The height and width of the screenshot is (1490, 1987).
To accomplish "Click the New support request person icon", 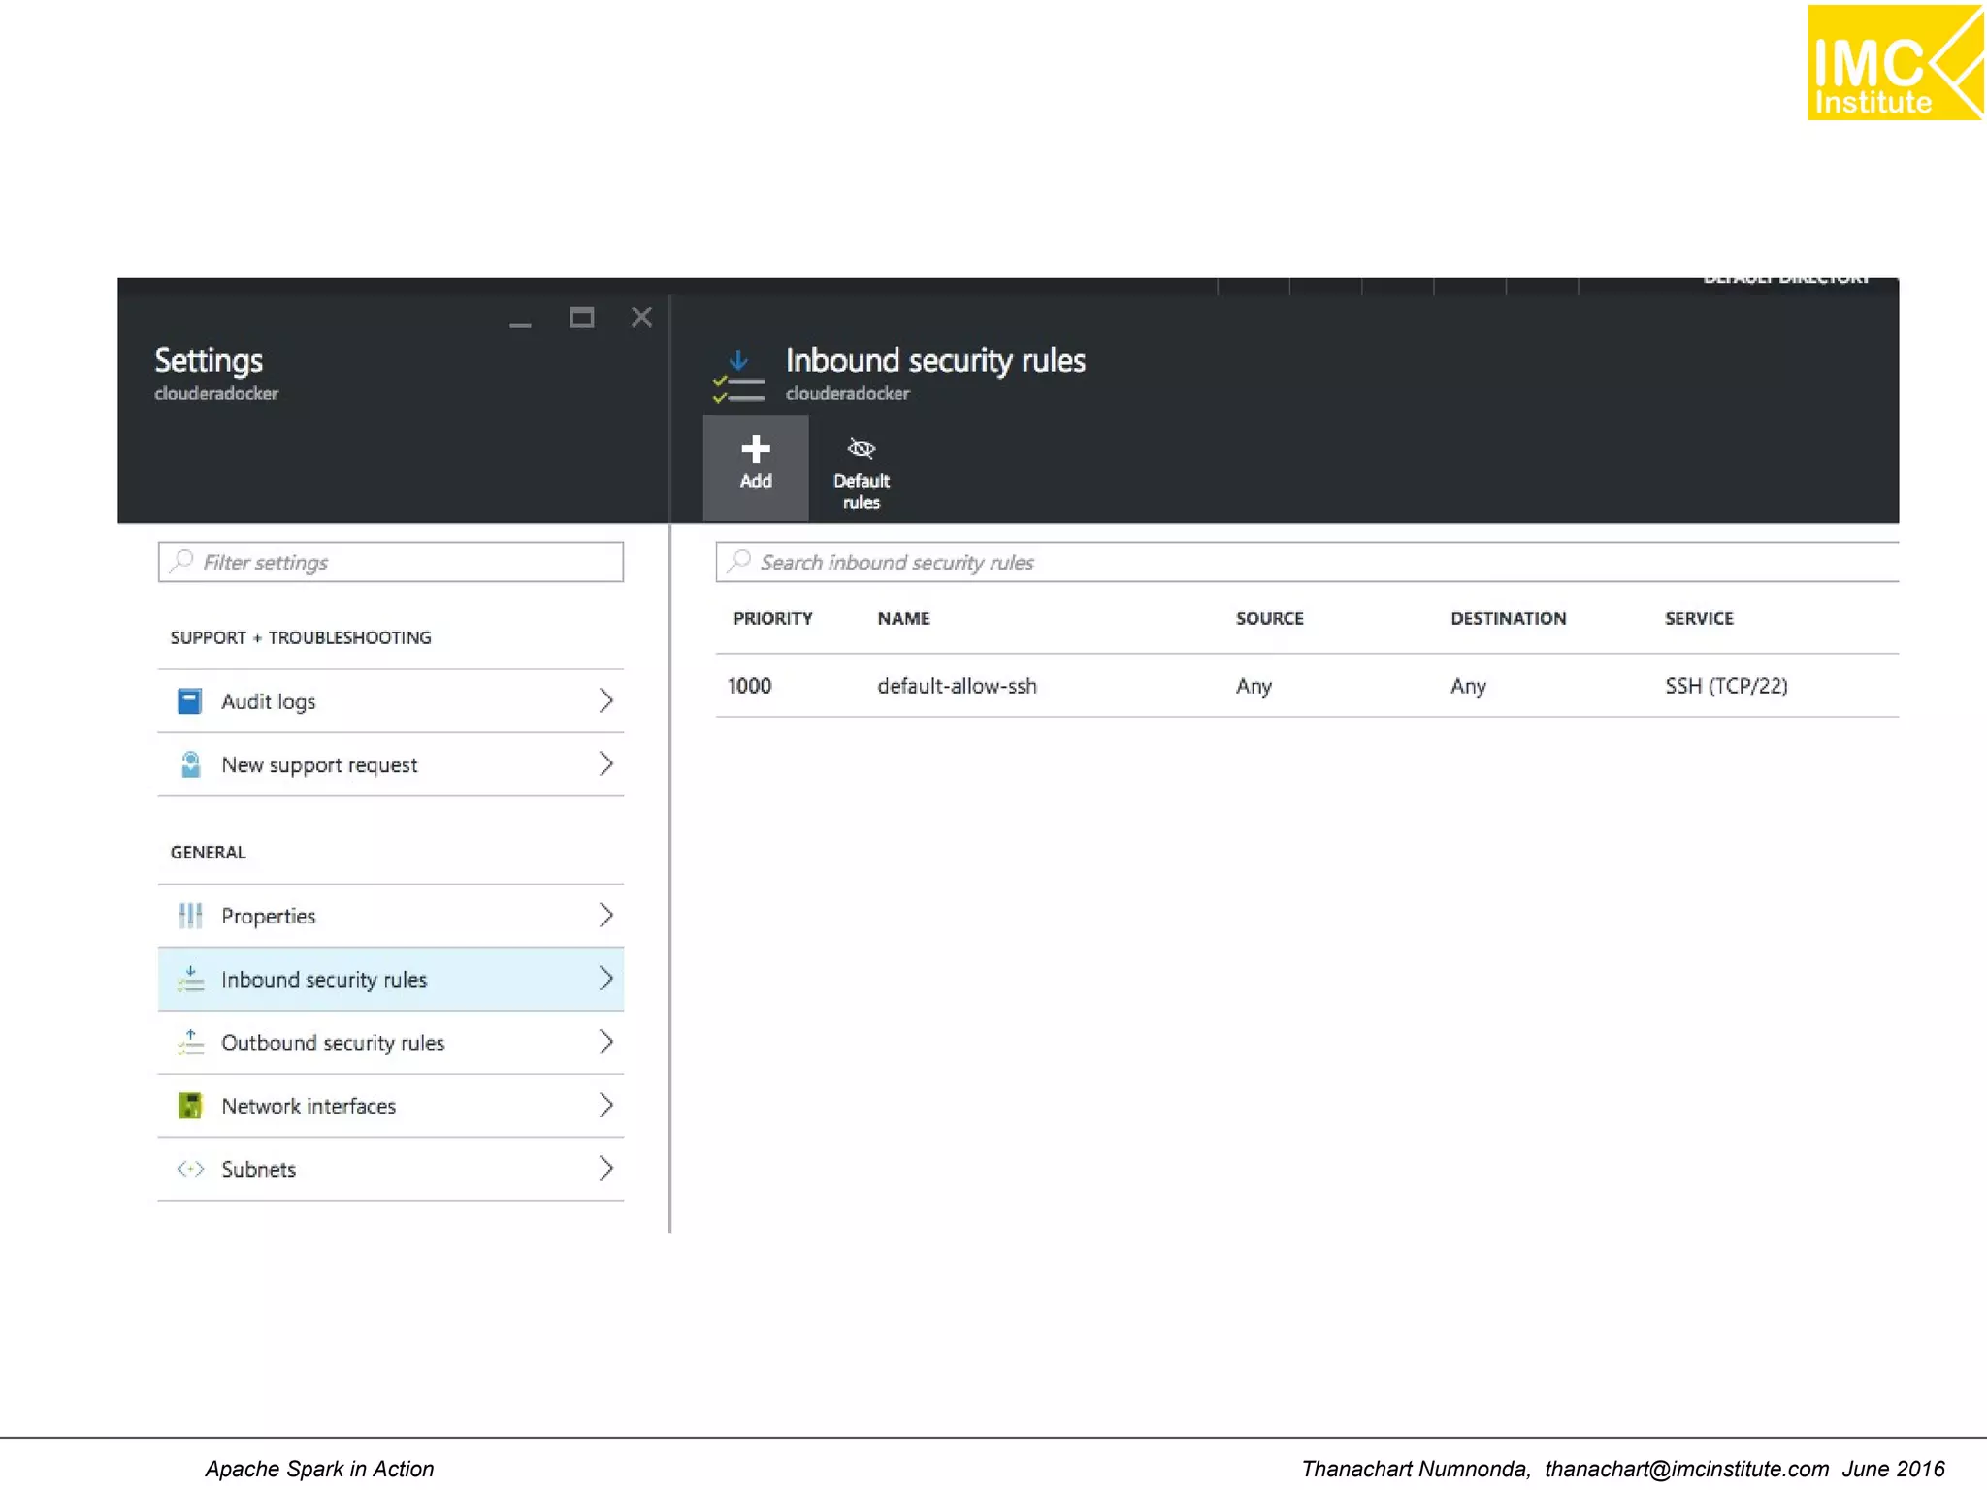I will [x=190, y=764].
